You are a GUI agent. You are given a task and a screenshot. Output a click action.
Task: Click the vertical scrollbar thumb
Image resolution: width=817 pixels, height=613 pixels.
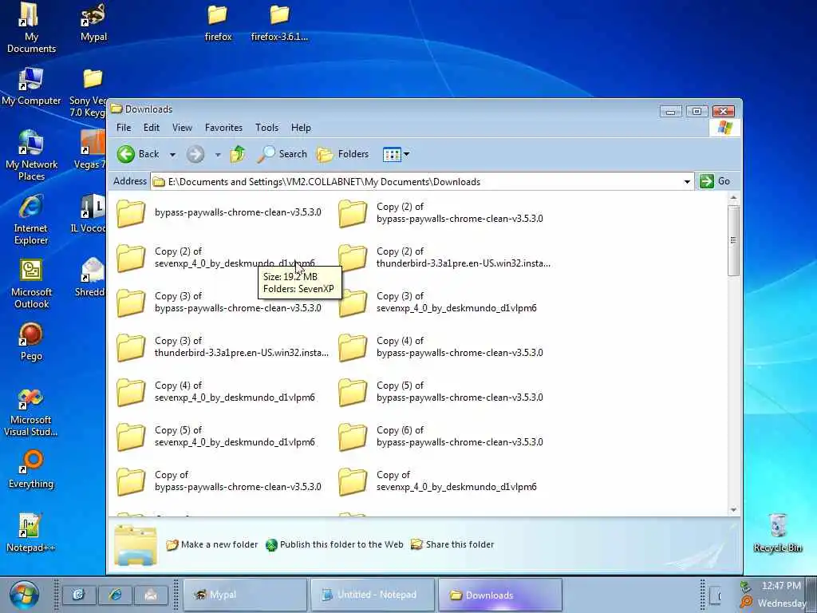[x=734, y=240]
